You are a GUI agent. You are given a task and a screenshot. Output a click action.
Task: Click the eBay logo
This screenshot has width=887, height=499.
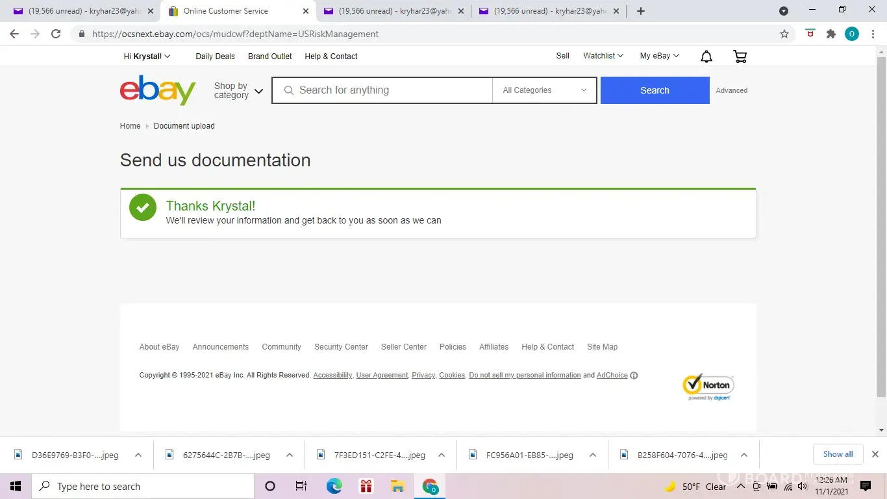[158, 90]
